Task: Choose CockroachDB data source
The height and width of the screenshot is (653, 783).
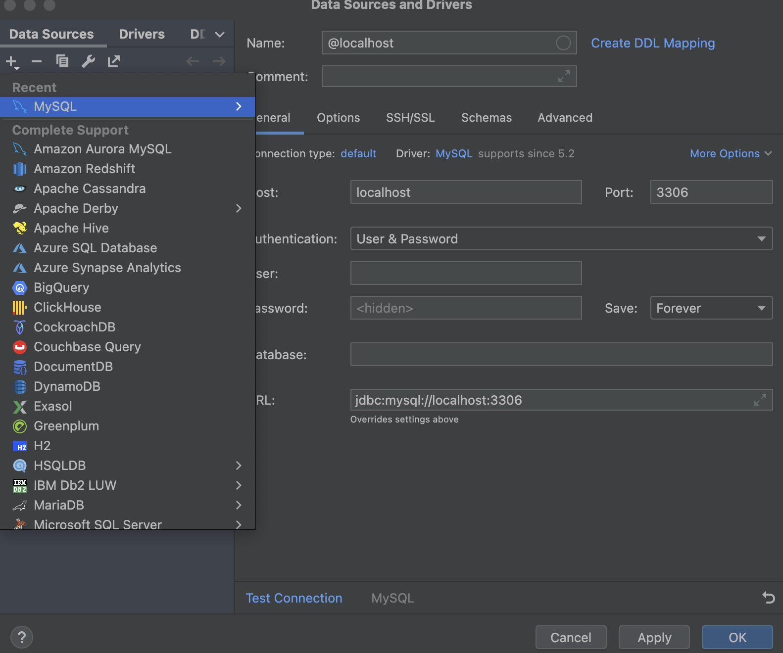Action: tap(128, 327)
